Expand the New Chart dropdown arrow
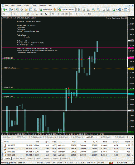Screen dimensions: 135x165 point(7,10)
